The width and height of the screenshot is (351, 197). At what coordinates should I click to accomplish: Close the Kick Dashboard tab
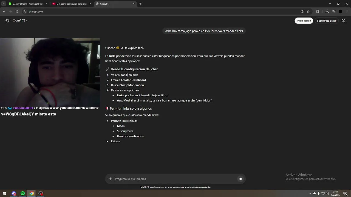tap(47, 4)
